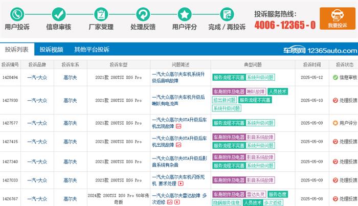
Task: Click 处理反馈 status icon for complaint 1426767
Action: (x=335, y=199)
